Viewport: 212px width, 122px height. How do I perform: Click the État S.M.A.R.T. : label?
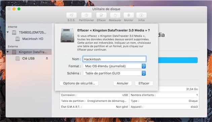tap(71, 107)
